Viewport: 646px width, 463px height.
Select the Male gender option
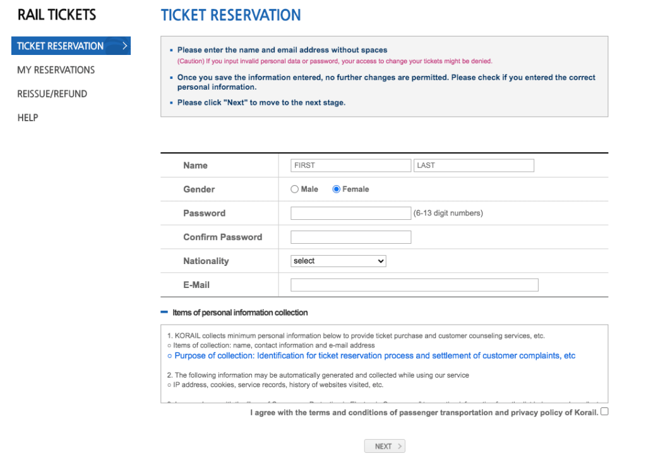[294, 189]
